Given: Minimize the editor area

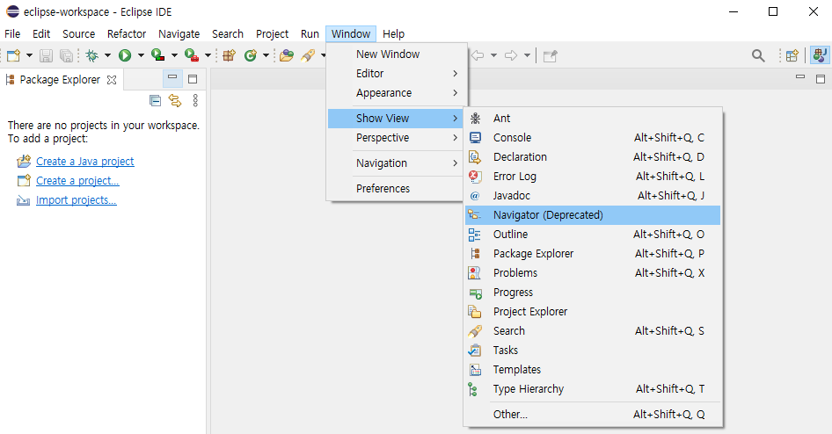Looking at the screenshot, I should point(800,77).
